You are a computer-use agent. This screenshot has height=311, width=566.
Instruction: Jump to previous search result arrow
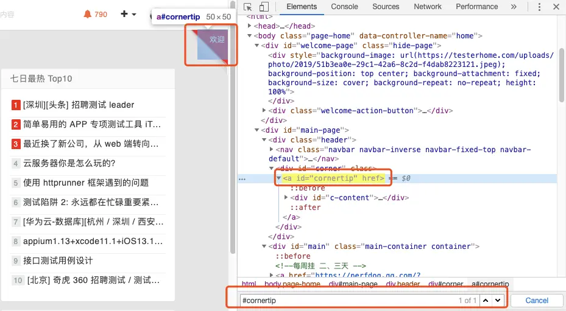pyautogui.click(x=486, y=301)
